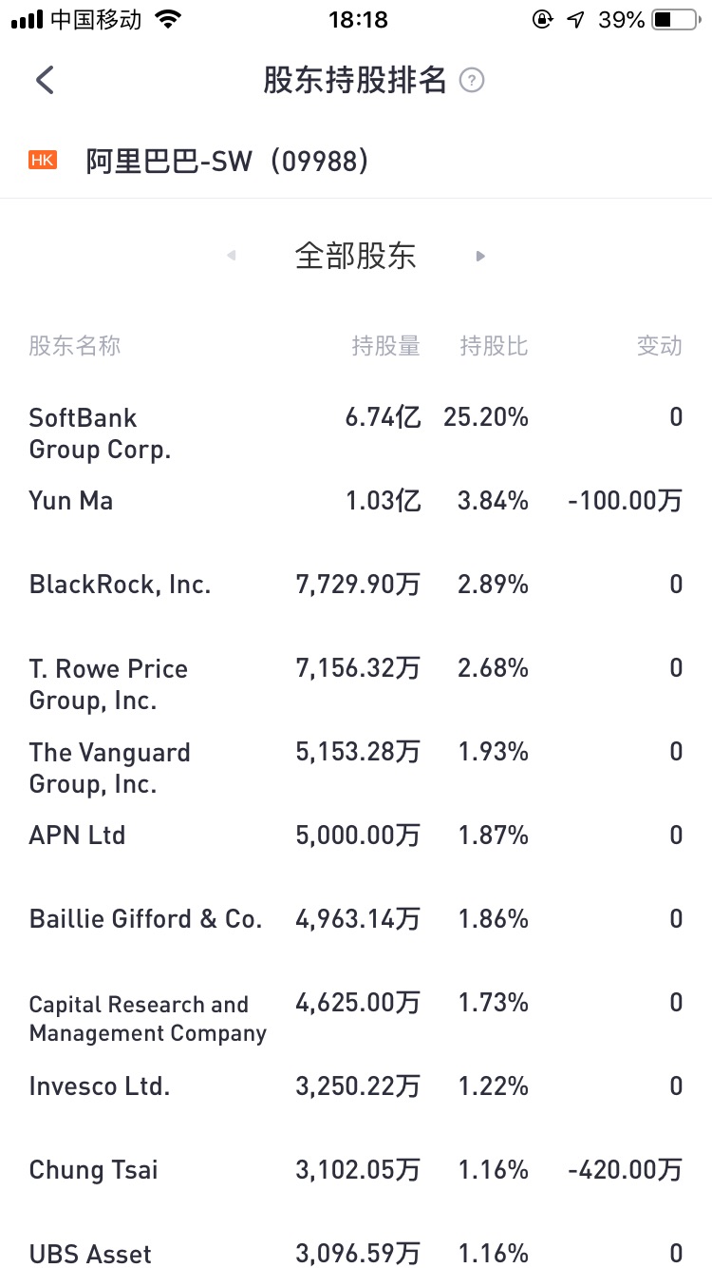The image size is (712, 1268).
Task: Switch to next shareholder category arrow
Action: [x=480, y=256]
